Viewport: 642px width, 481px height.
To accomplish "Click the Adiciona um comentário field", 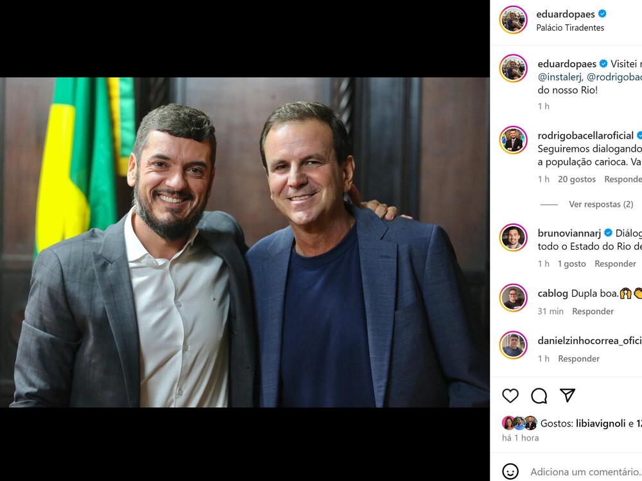I will coord(584,472).
